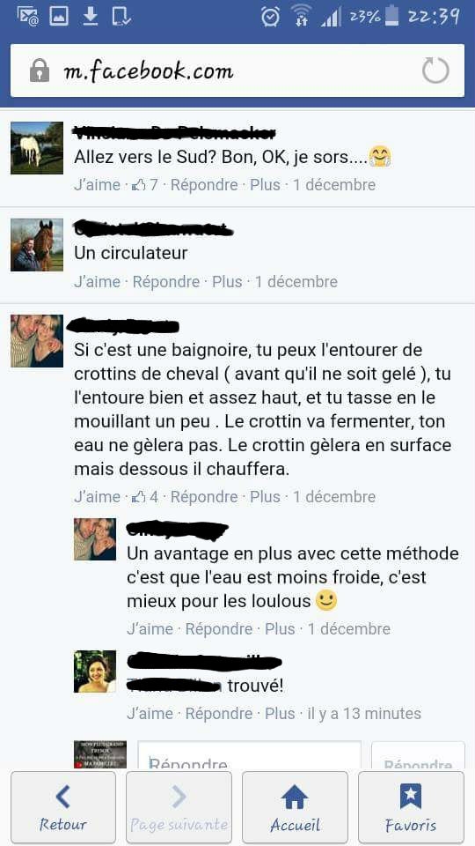Reply to the 'mieux pour les loulous' comment
The height and width of the screenshot is (846, 475).
pos(219,629)
